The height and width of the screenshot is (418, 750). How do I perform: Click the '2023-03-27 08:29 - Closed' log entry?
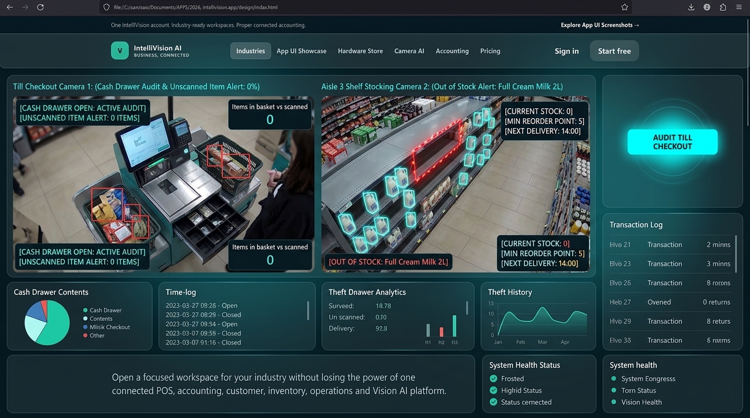(x=203, y=315)
